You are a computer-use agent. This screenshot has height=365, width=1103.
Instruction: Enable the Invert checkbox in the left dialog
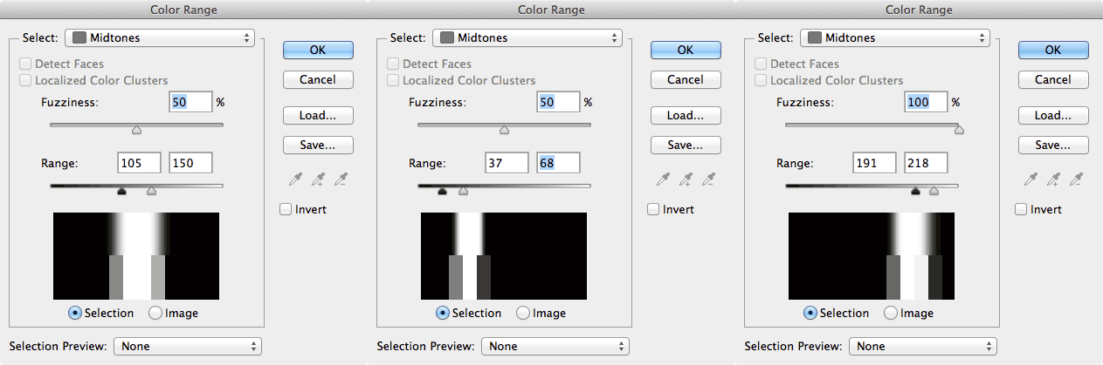[286, 209]
